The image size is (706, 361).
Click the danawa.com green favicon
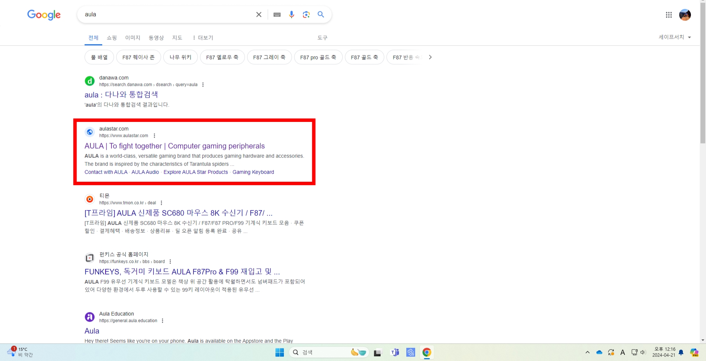point(90,81)
